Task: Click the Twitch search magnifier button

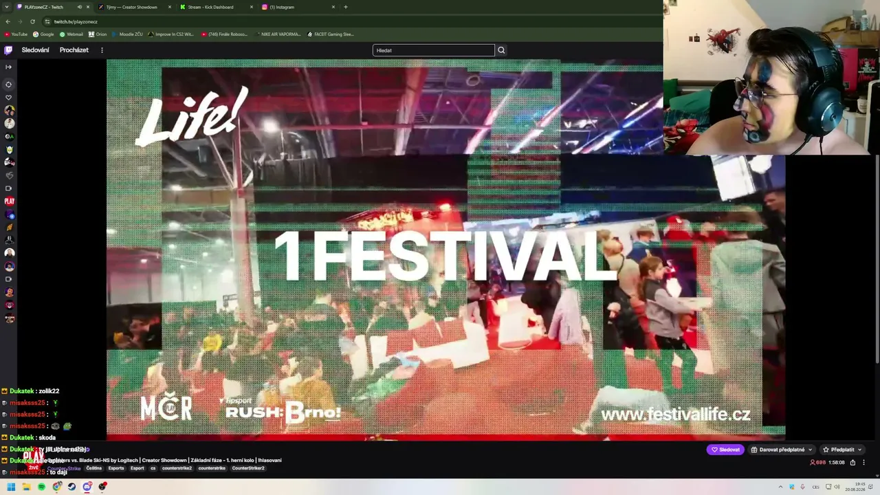Action: point(501,50)
